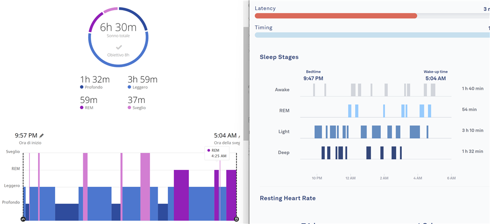Click the dark blue Profondo legend dot
490x224 pixels.
[82, 87]
